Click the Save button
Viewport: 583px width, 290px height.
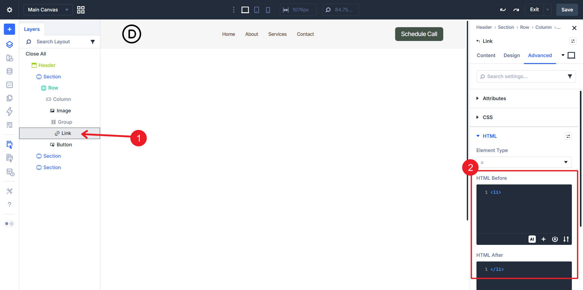(x=567, y=10)
